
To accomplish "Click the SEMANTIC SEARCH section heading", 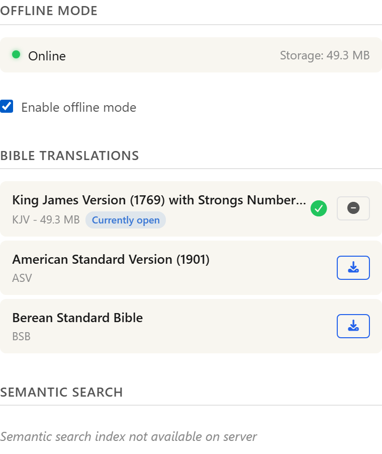I will coord(61,392).
